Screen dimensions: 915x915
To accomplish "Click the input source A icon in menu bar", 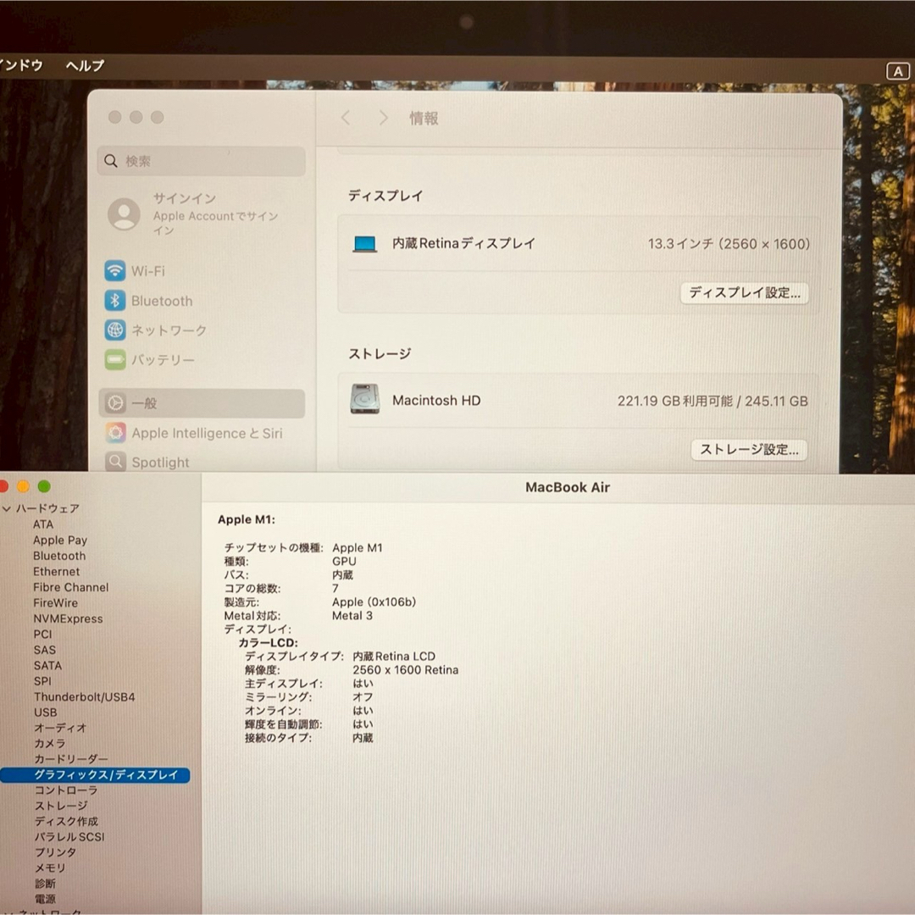I will [897, 71].
